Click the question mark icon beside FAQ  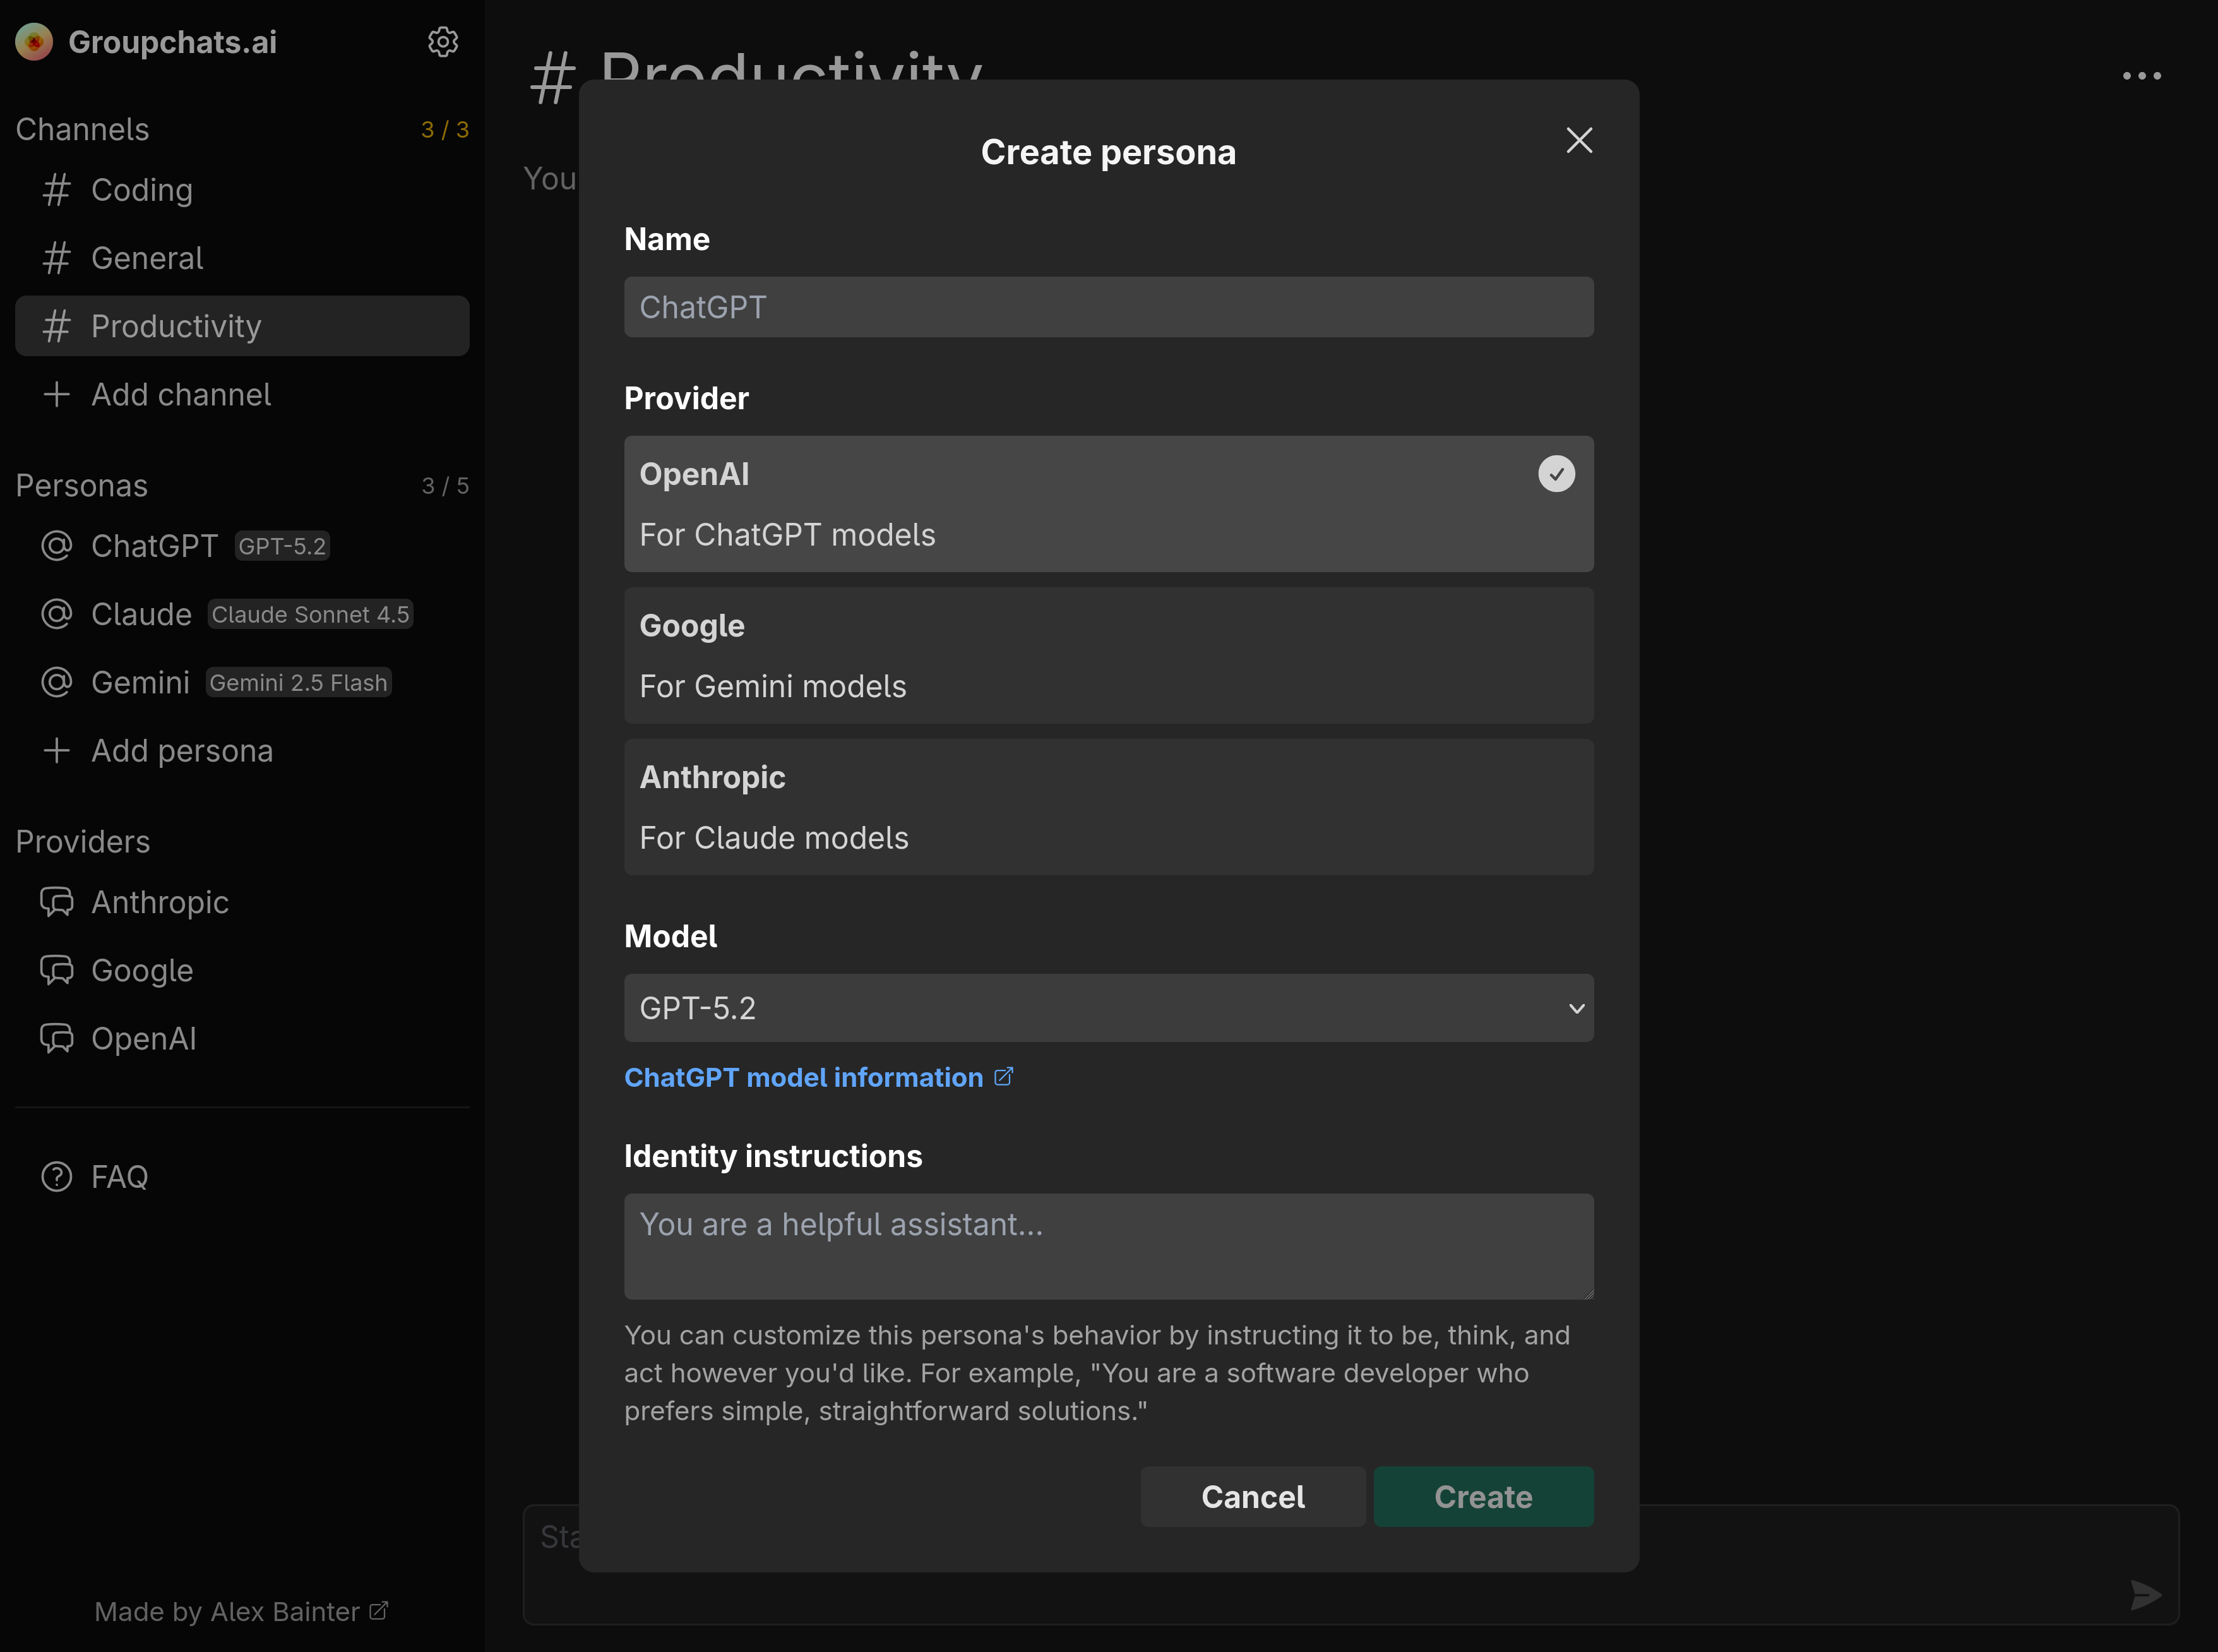[57, 1176]
